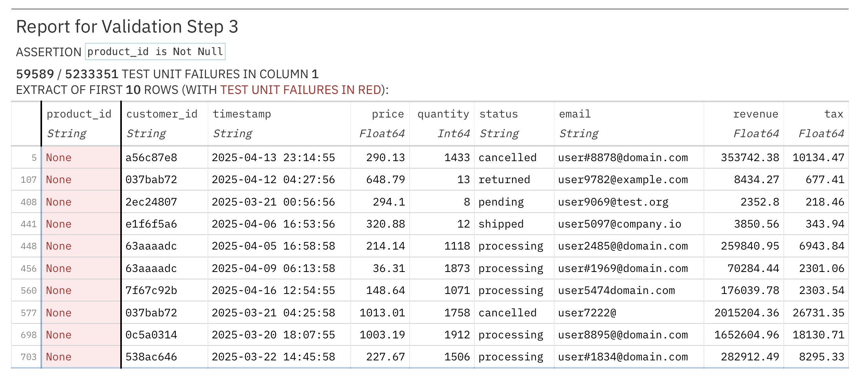Click the Report for Validation Step 3 title
860x382 pixels.
127,27
